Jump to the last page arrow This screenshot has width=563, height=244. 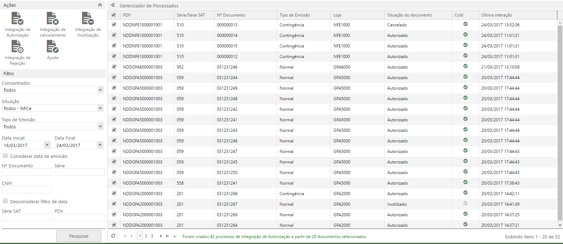point(167,236)
